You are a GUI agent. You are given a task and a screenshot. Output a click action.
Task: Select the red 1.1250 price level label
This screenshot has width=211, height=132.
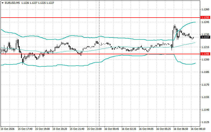click(x=205, y=18)
